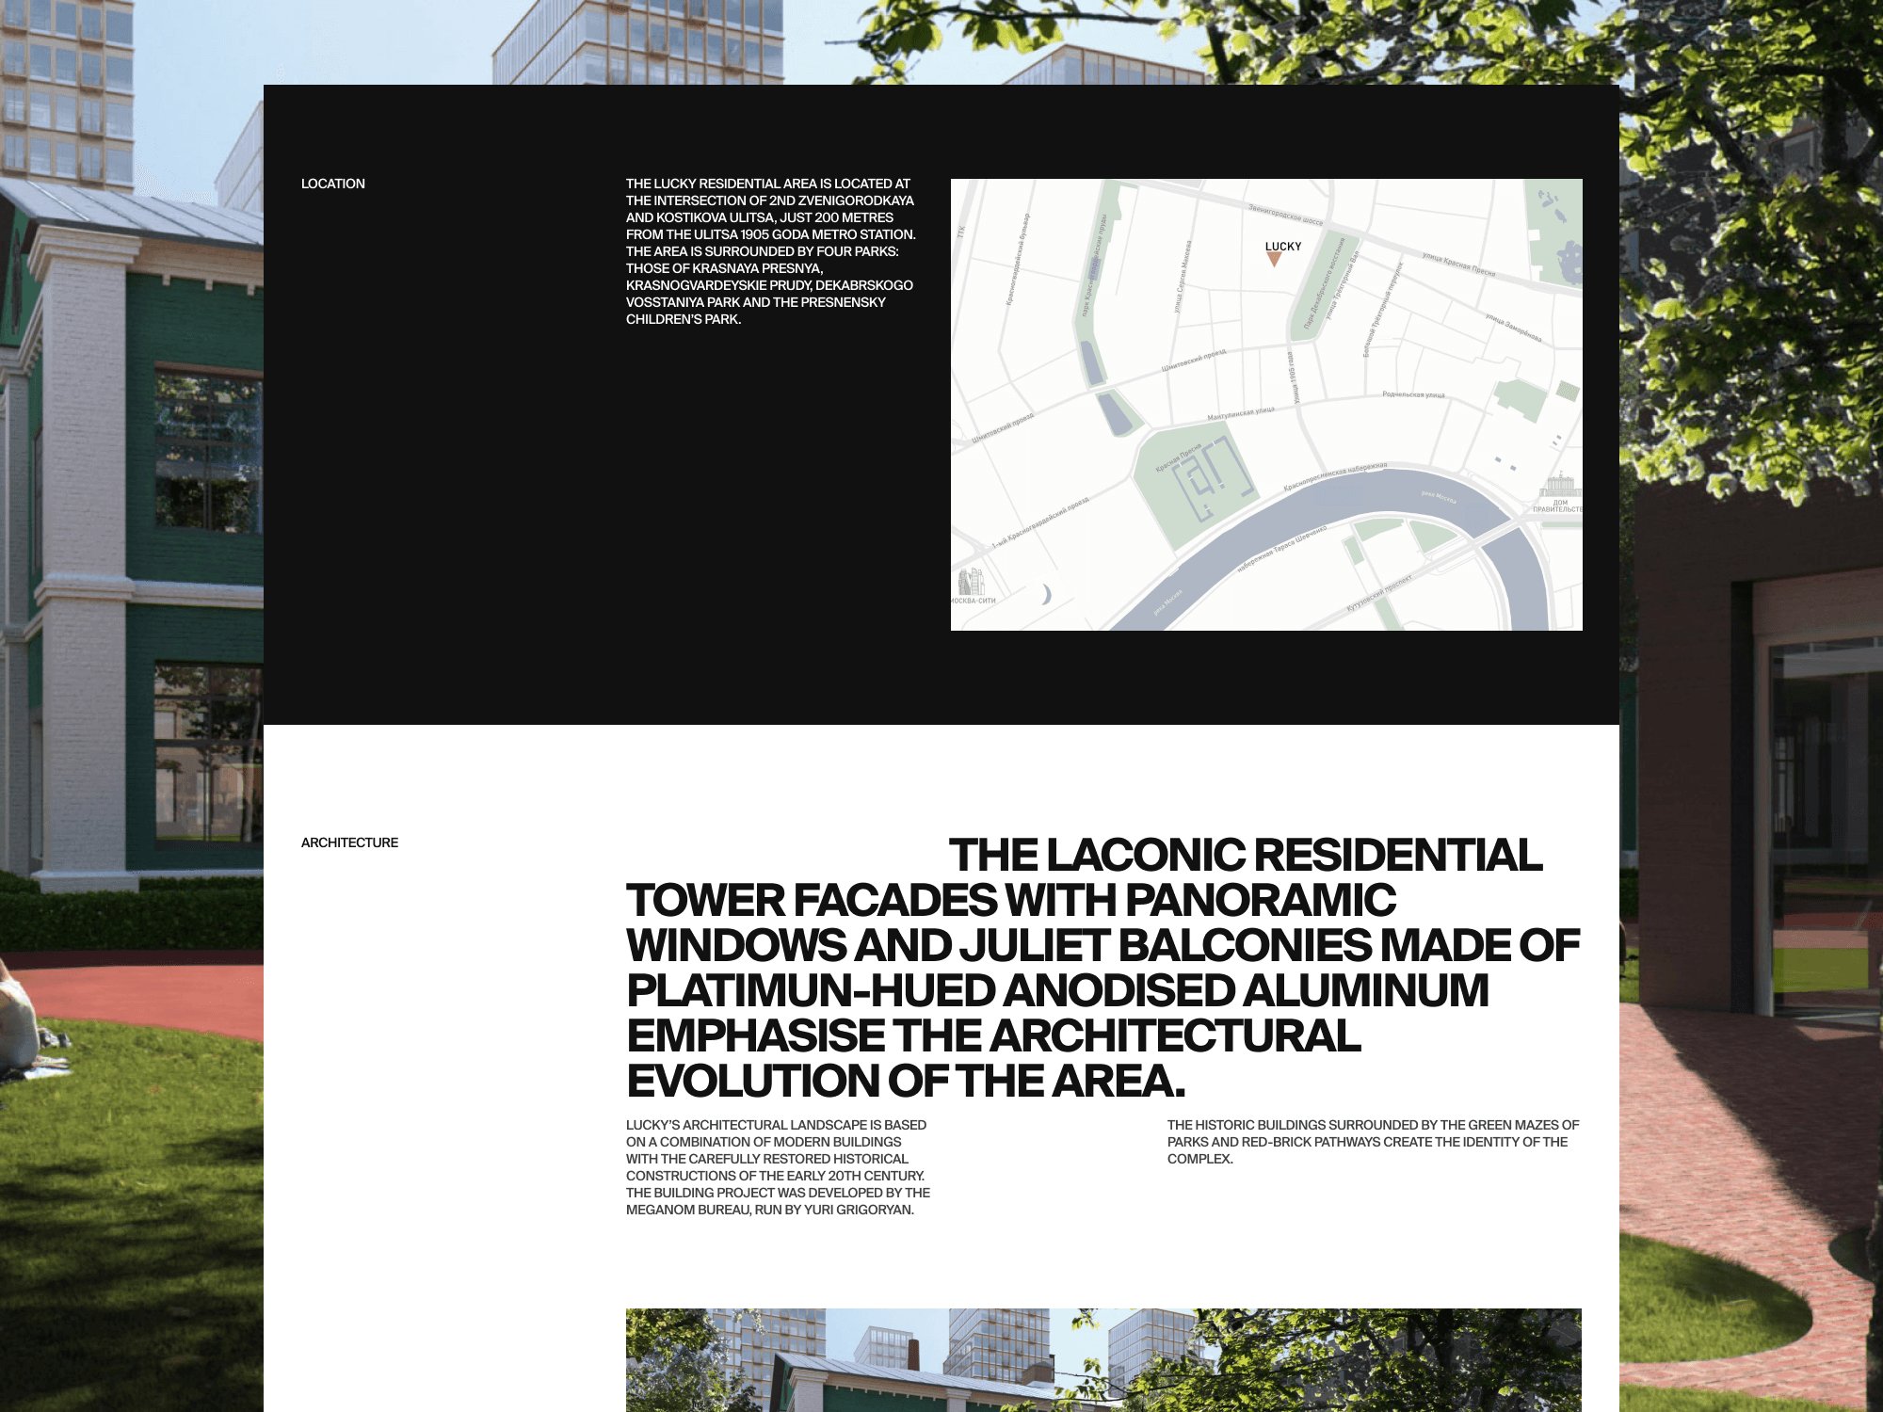Click the Moscow-City skyscrapers icon on map
Screen dimensions: 1883x1412
[x=970, y=581]
